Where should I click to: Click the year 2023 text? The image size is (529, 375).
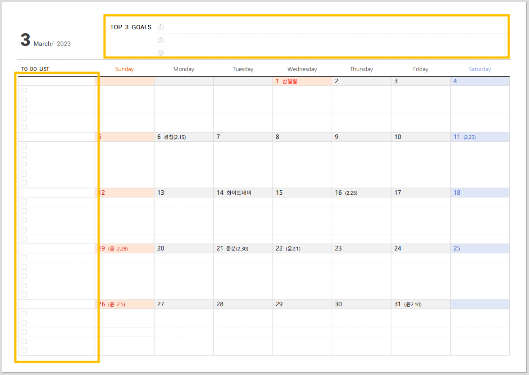64,44
